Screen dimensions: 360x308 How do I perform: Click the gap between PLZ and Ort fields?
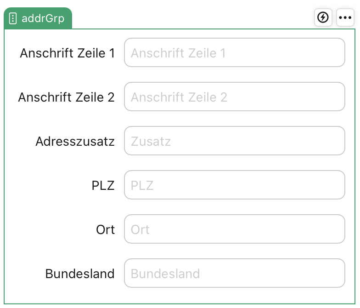(x=234, y=207)
